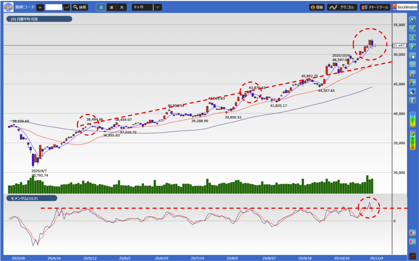Click the red return arrow icon
The width and height of the screenshot is (419, 261).
pos(413,256)
